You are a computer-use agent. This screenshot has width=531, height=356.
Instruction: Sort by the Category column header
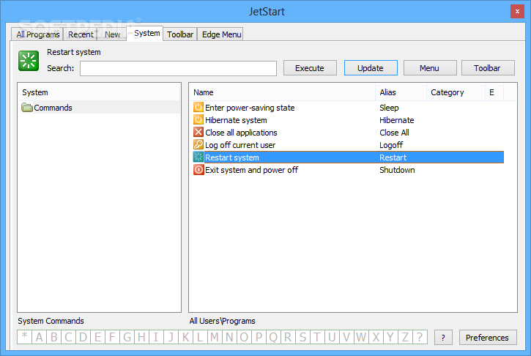[x=456, y=92]
